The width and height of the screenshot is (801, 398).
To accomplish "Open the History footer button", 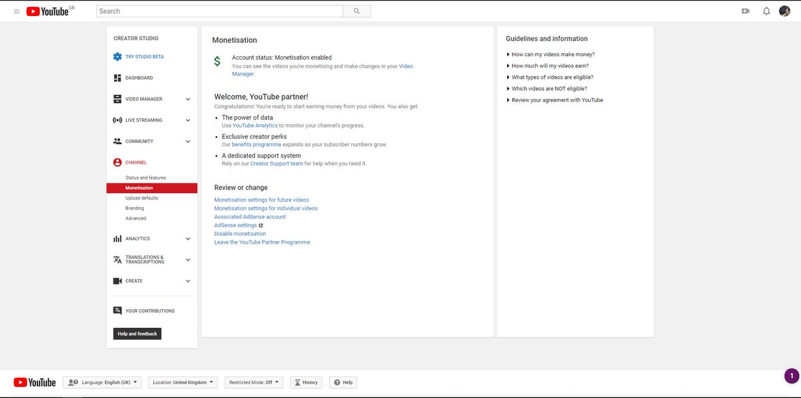I will click(x=306, y=383).
